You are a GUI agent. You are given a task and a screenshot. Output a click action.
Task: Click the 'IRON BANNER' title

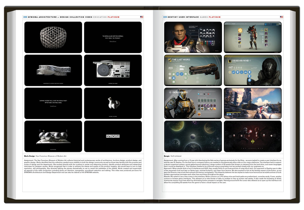[x=180, y=92]
